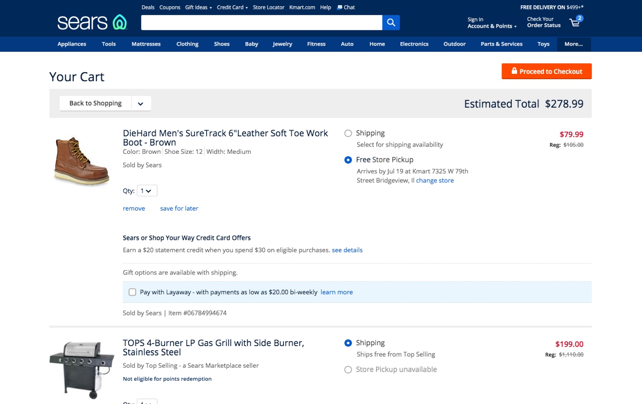Open the Outdoor category
This screenshot has width=642, height=404.
click(455, 44)
